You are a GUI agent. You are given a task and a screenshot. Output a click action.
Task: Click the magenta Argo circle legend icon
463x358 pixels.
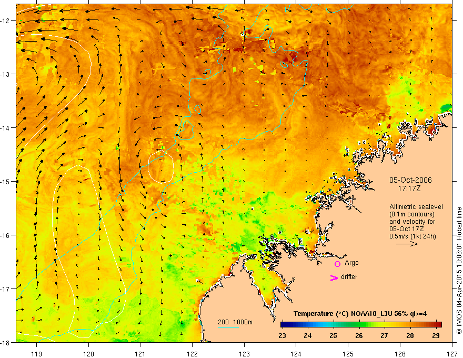click(x=337, y=264)
